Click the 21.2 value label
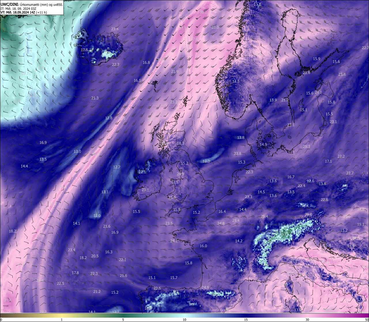This screenshot has width=369, height=322. [x=97, y=291]
